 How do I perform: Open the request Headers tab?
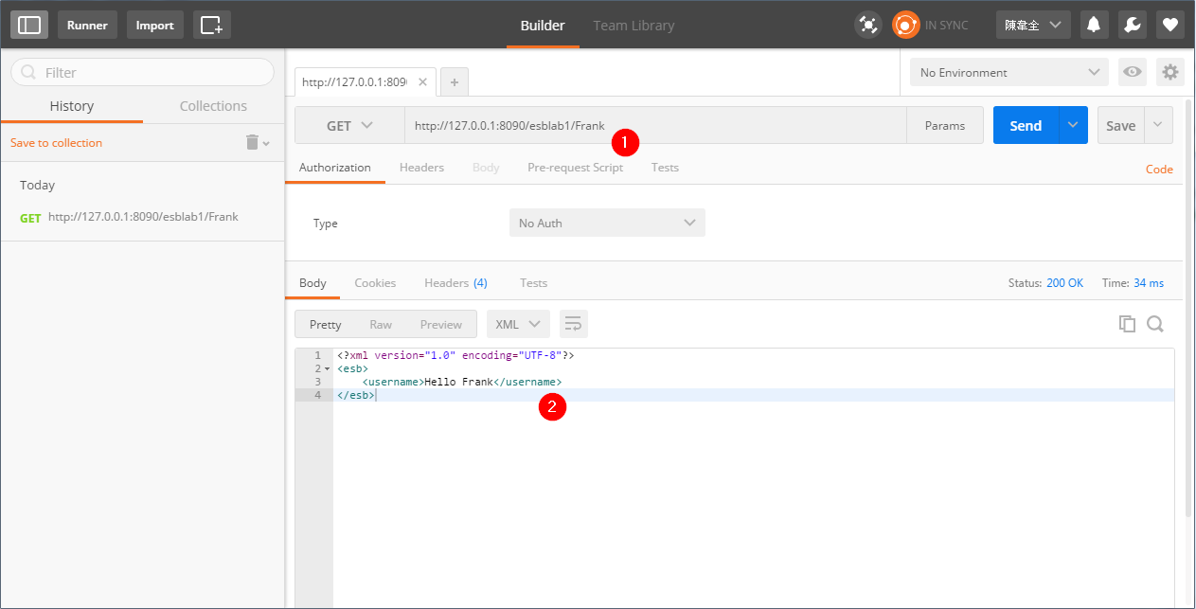click(421, 168)
